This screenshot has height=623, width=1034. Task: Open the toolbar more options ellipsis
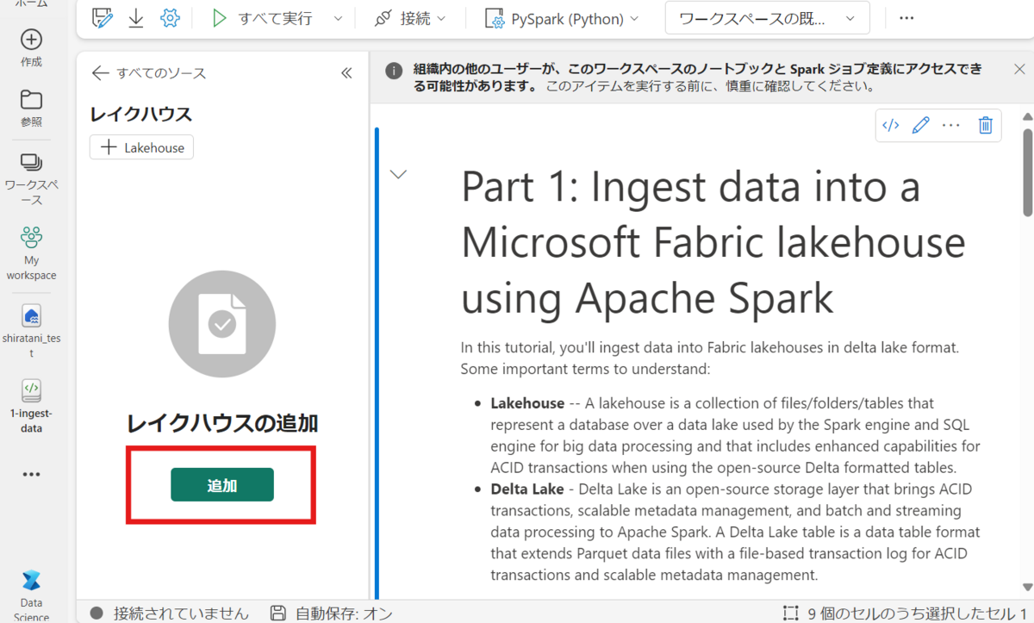coord(906,18)
